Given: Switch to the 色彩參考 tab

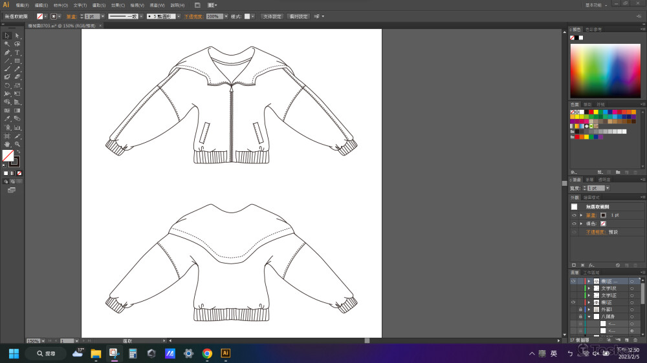Looking at the screenshot, I should pos(593,30).
